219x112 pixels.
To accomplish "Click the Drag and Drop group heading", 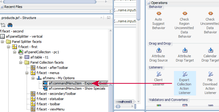I will (160, 44).
